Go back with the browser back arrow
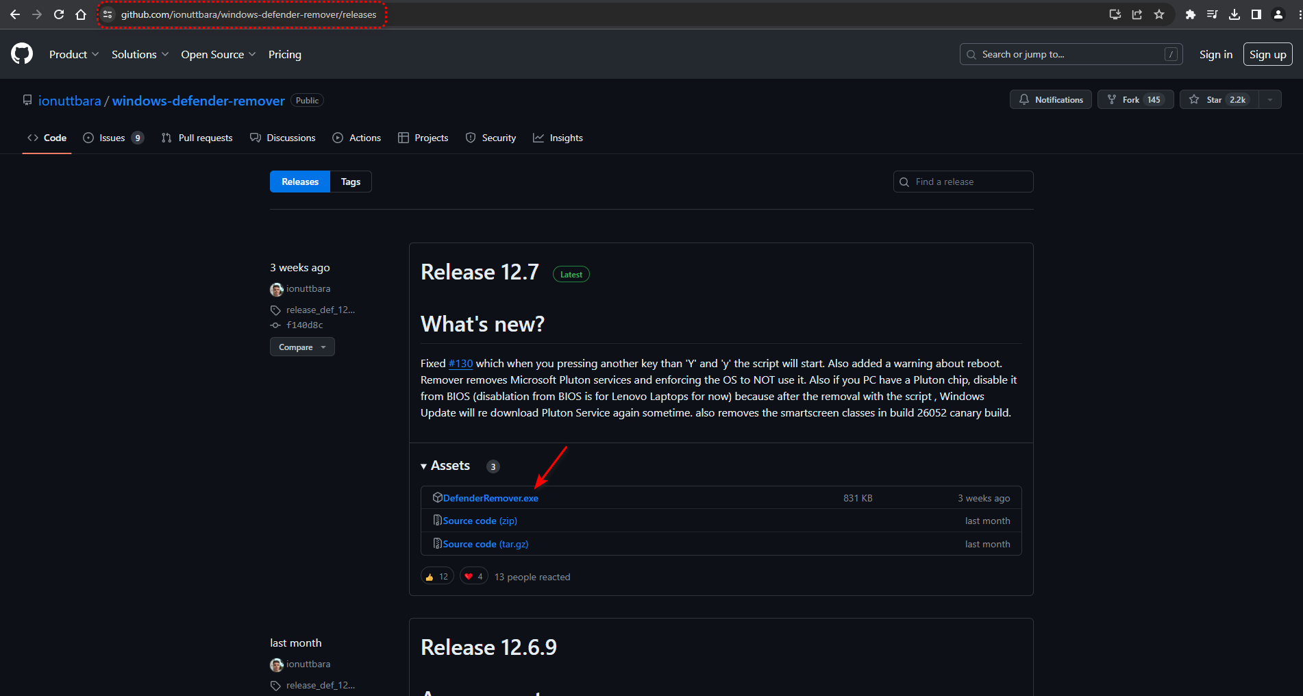 [14, 14]
